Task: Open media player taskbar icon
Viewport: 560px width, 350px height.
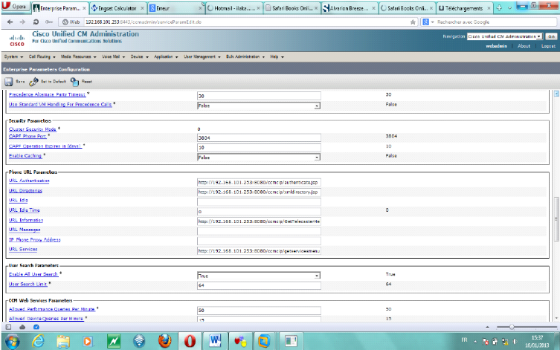Action: coord(88,341)
